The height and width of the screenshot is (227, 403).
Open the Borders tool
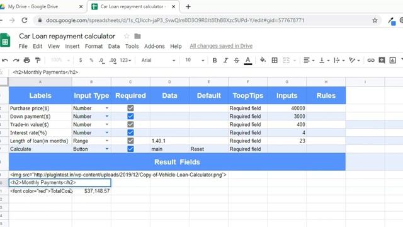point(275,61)
